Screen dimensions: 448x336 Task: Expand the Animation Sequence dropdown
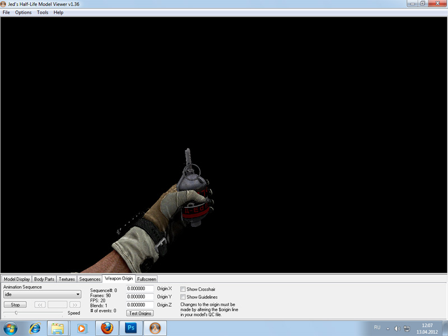(x=78, y=295)
